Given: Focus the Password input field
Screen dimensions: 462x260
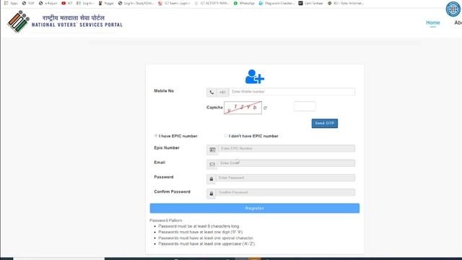Looking at the screenshot, I should click(x=286, y=178).
